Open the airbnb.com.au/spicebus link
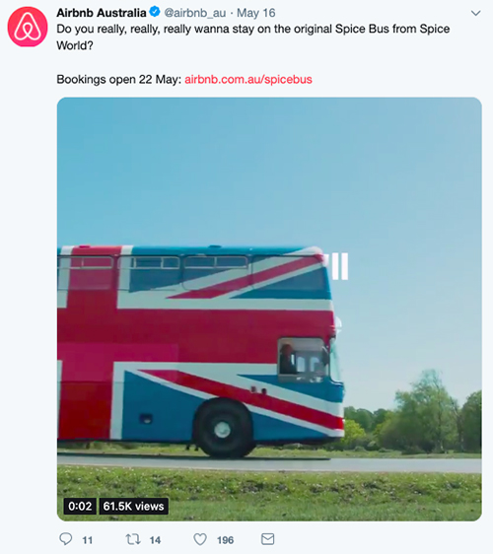The image size is (493, 554). click(248, 79)
